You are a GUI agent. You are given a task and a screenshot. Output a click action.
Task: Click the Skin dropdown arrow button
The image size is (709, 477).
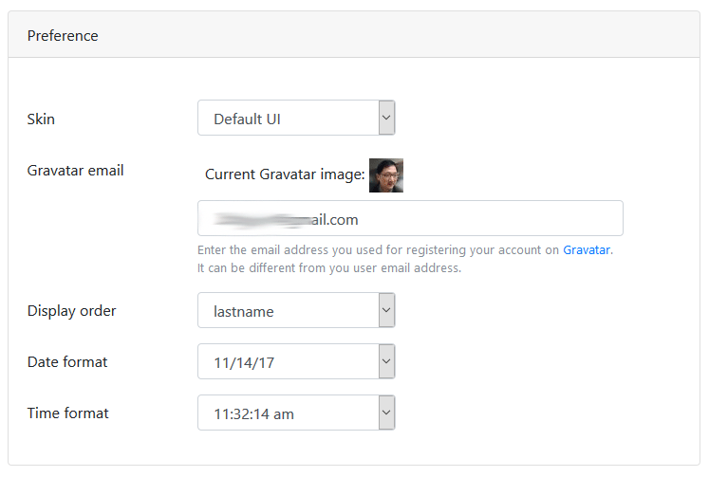tap(386, 119)
